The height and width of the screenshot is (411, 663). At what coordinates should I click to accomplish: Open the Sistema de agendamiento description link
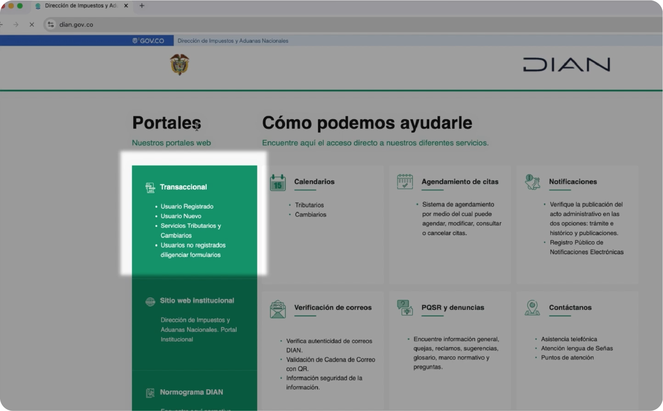[x=461, y=219]
